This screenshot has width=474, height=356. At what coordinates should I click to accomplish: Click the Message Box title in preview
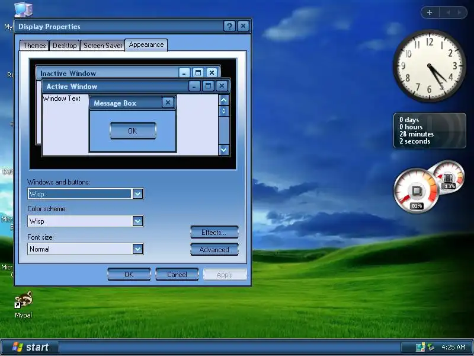(115, 103)
